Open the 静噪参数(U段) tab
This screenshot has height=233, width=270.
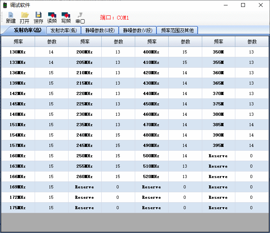[100, 30]
